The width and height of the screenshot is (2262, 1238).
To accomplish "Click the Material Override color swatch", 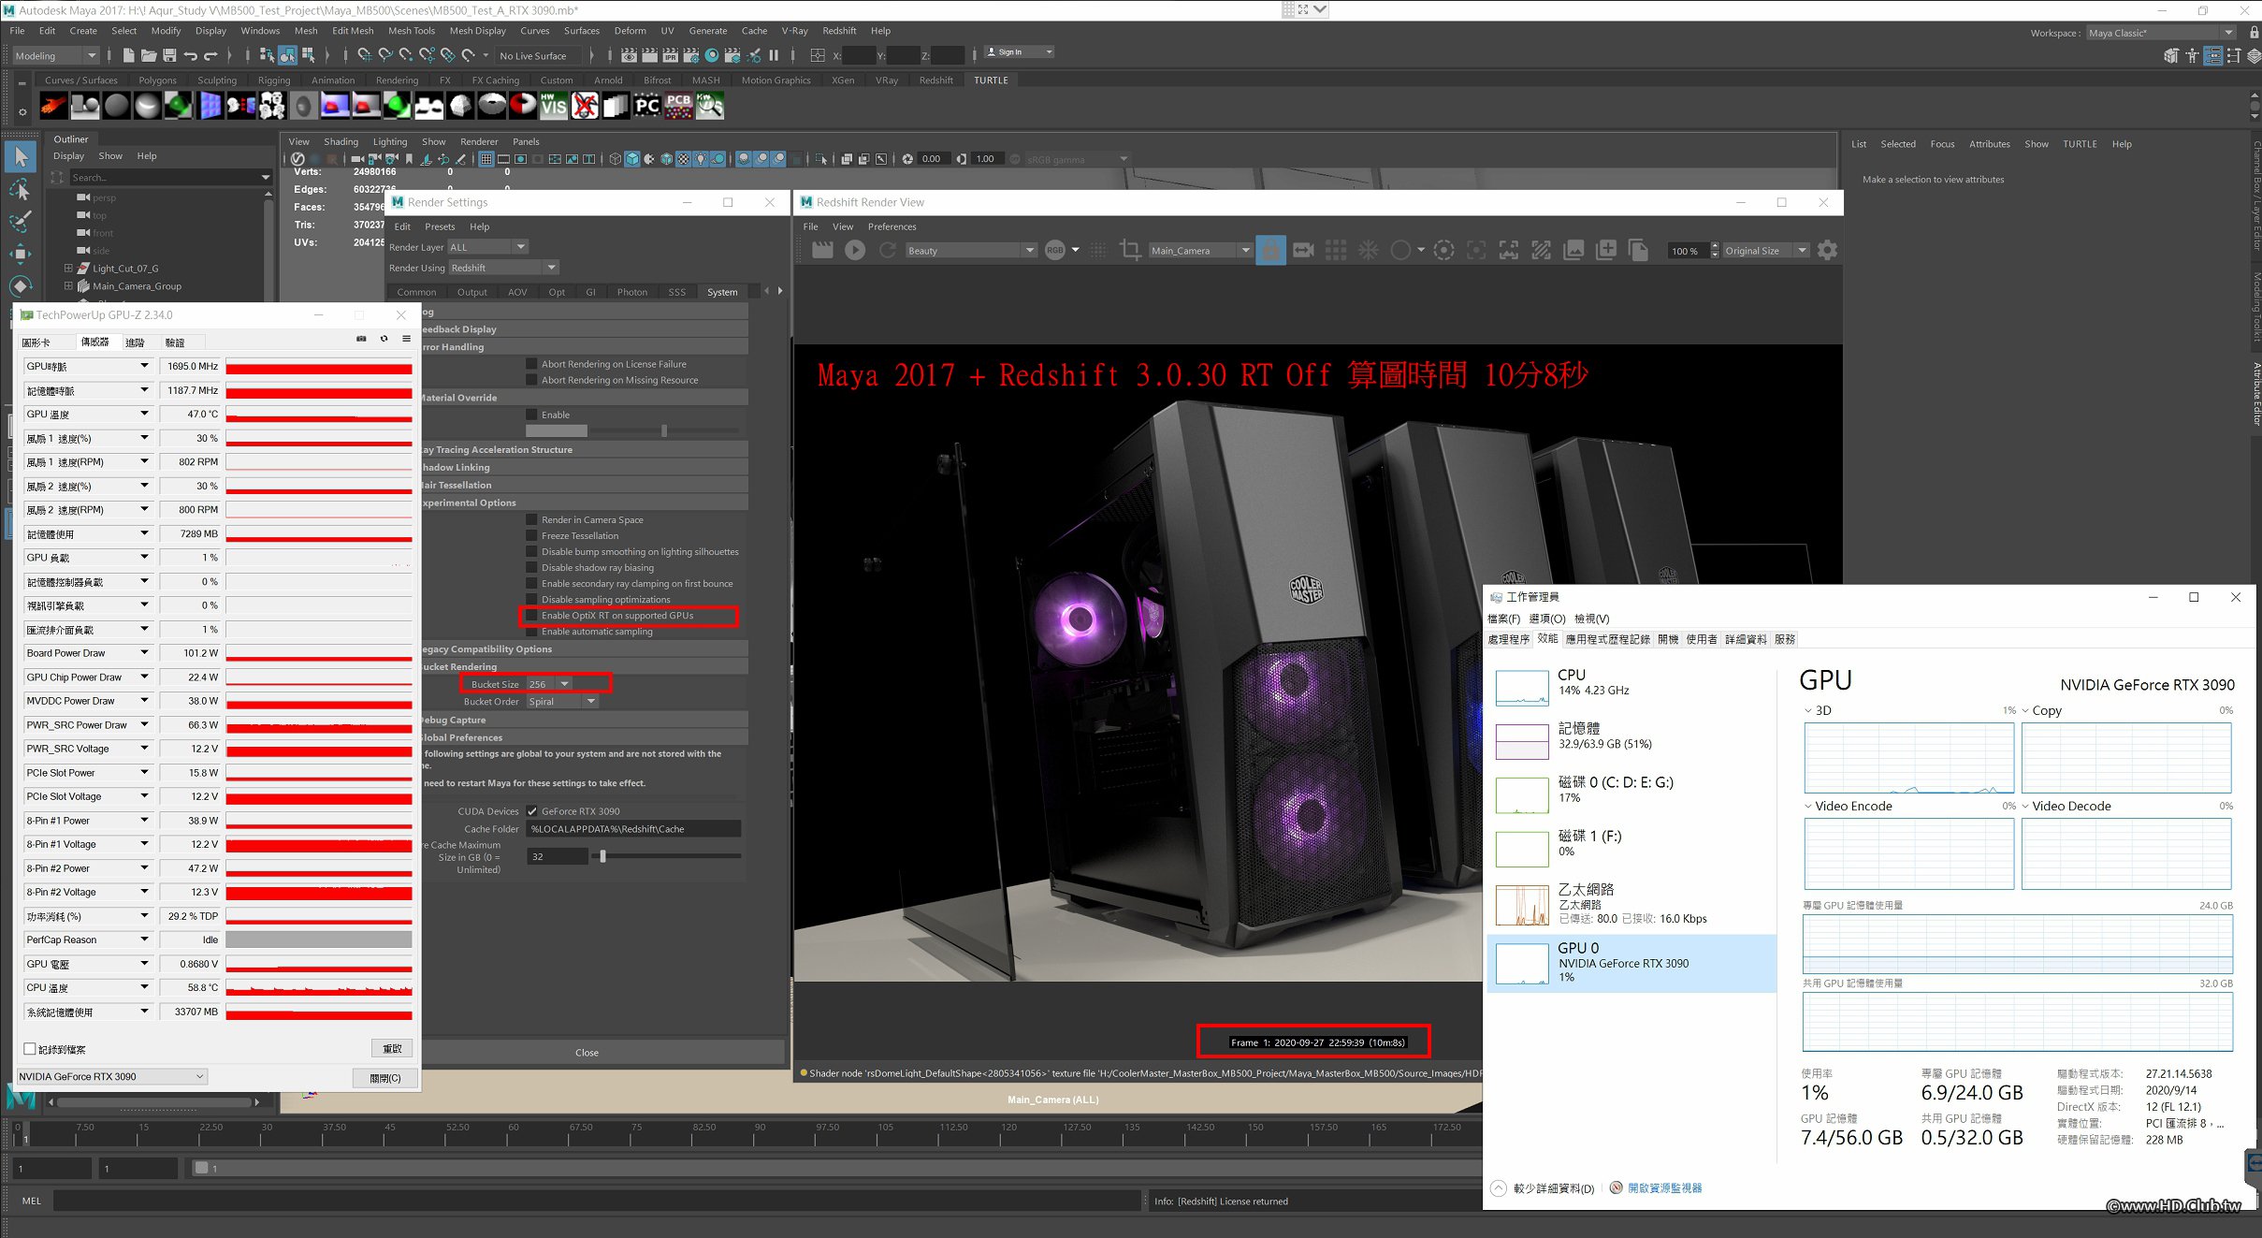I will tap(557, 430).
